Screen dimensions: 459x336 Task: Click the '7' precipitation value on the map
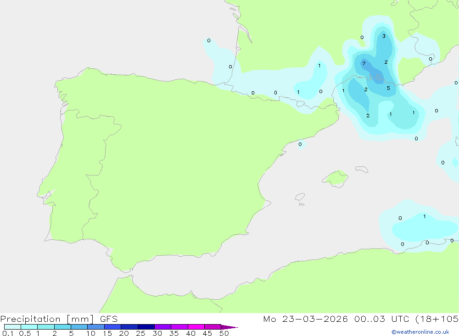364,63
